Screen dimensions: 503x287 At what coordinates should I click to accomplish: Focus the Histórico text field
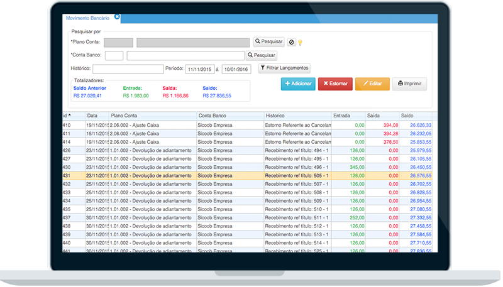[x=128, y=69]
